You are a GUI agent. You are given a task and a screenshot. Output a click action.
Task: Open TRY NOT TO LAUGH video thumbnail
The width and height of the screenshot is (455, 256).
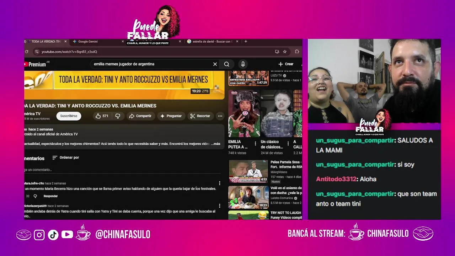[248, 215]
